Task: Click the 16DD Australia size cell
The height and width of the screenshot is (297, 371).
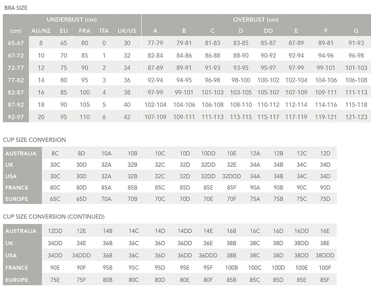Action: 301,231
